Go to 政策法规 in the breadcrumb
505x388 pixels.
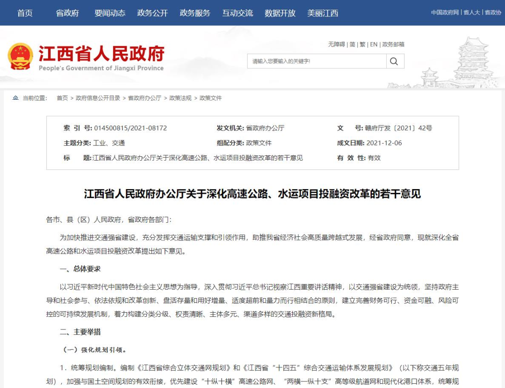pyautogui.click(x=180, y=98)
